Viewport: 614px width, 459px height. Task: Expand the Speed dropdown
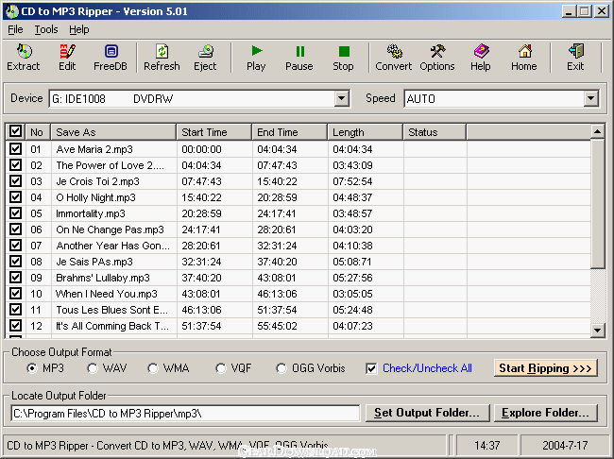pyautogui.click(x=591, y=98)
